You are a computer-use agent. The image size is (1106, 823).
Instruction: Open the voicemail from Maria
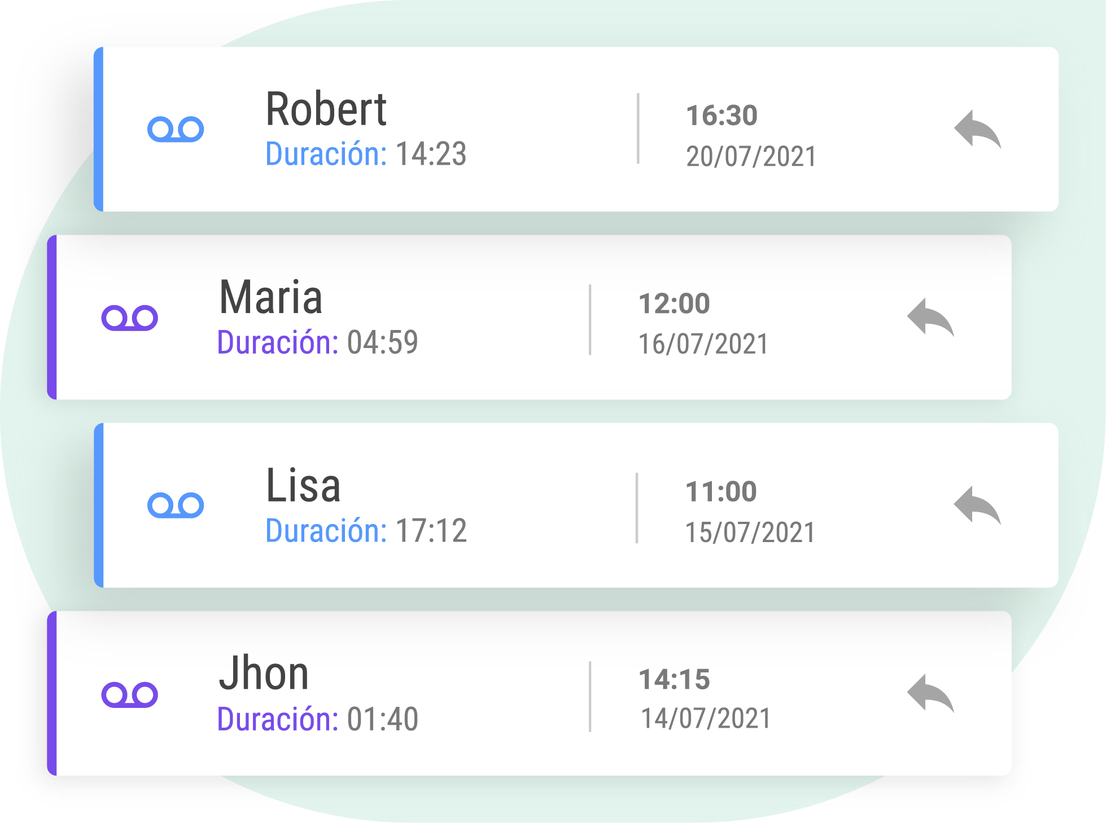[529, 317]
